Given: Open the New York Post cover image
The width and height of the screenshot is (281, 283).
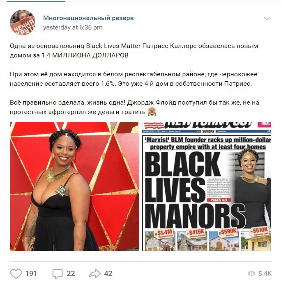Looking at the screenshot, I should coord(206,186).
